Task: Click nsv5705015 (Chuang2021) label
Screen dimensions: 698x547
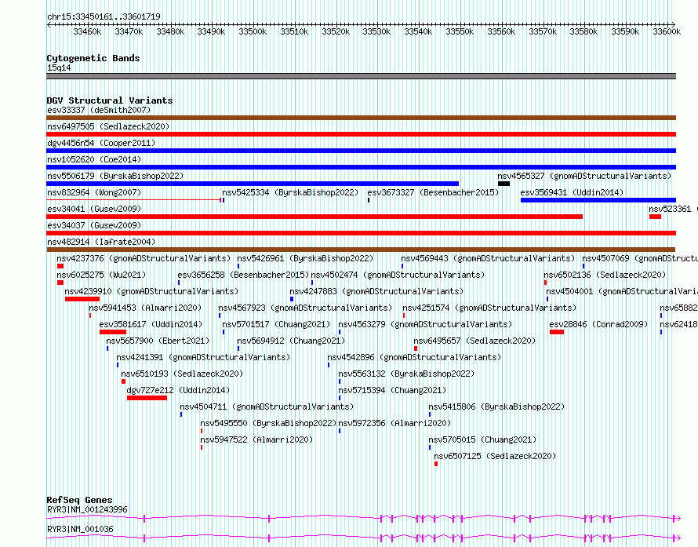Action: click(482, 439)
